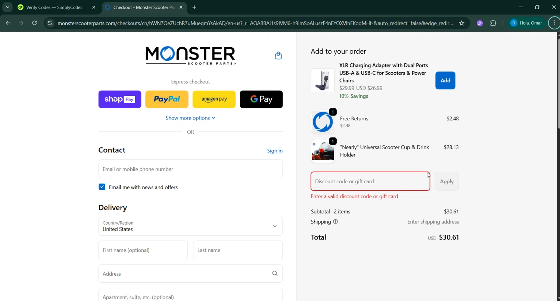560x301 pixels.
Task: Click the XLR Charging Adapter product thumbnail
Action: click(323, 80)
